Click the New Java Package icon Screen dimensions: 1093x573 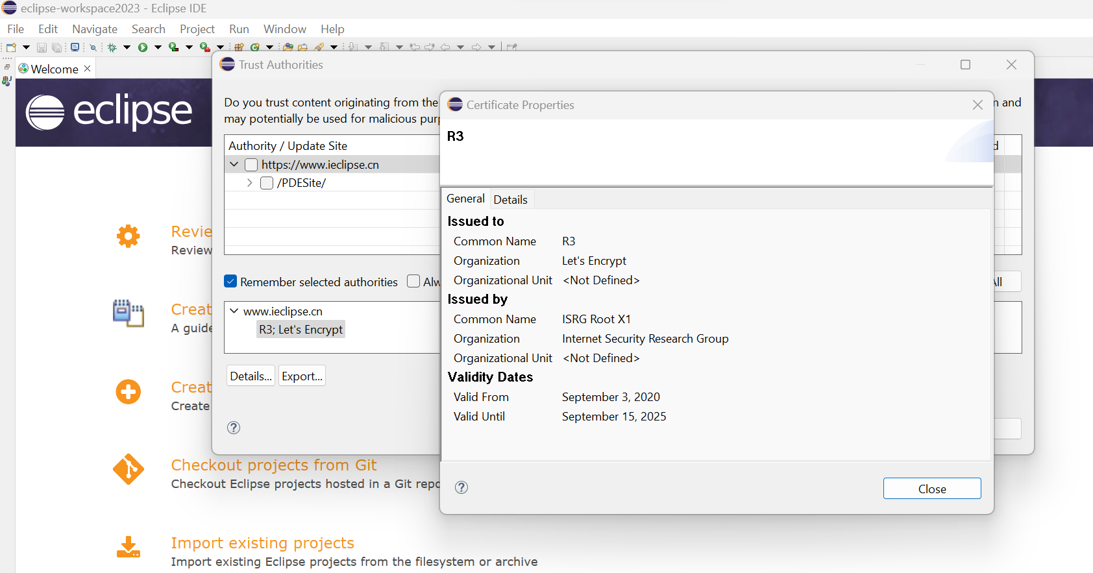[239, 47]
